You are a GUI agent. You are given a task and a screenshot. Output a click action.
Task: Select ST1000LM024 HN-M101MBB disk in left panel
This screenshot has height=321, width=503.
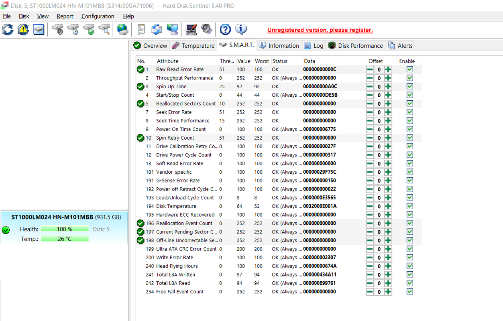point(64,228)
